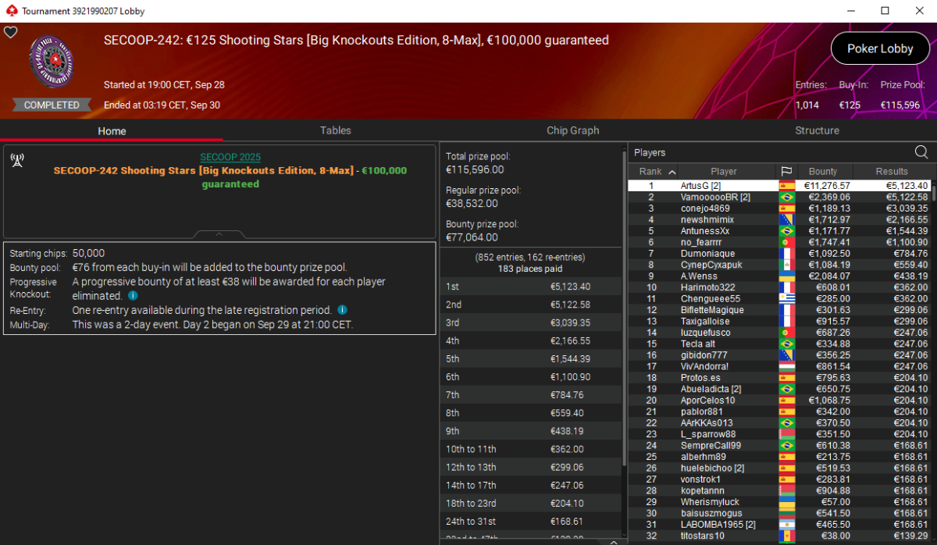Open the SECOOP 2025 link
Viewport: 937px width, 545px height.
230,157
